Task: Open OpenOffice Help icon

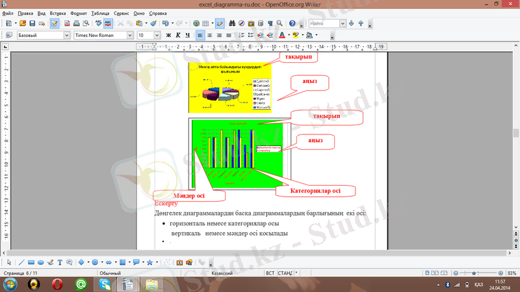Action: [292, 23]
